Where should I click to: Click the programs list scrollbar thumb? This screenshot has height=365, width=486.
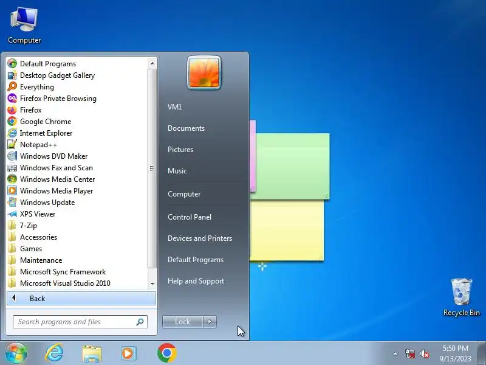tap(152, 169)
